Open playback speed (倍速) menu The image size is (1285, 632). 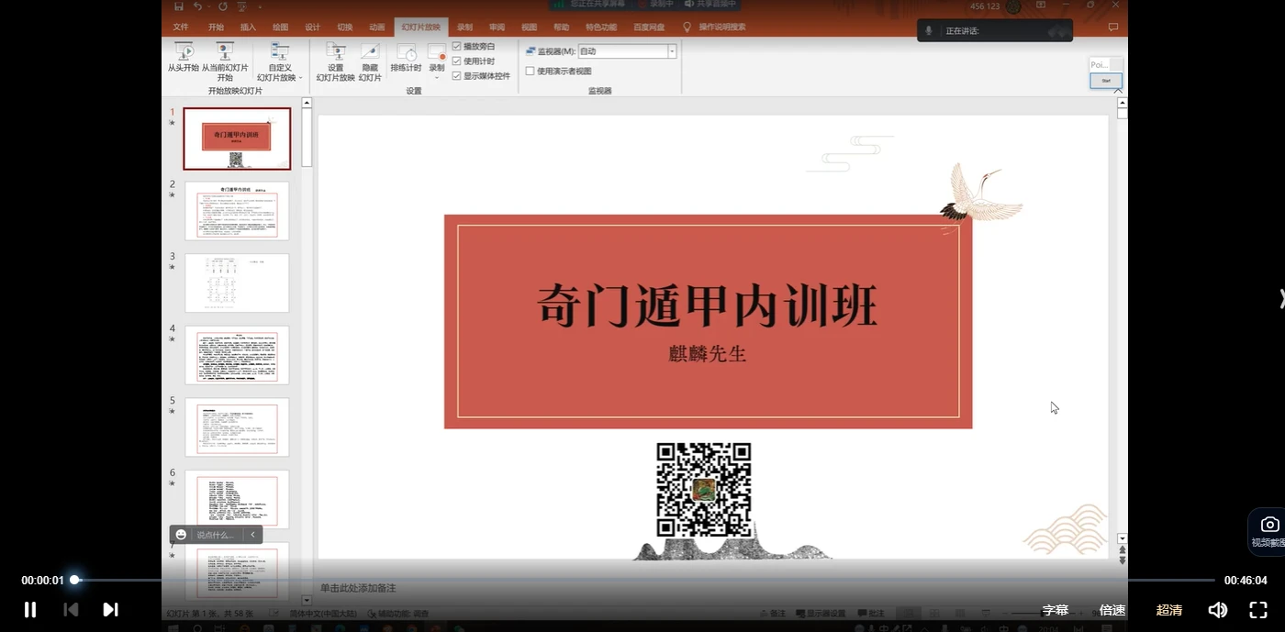[x=1112, y=610]
